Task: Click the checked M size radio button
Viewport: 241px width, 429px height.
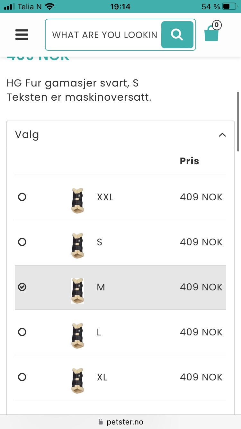Action: point(22,287)
